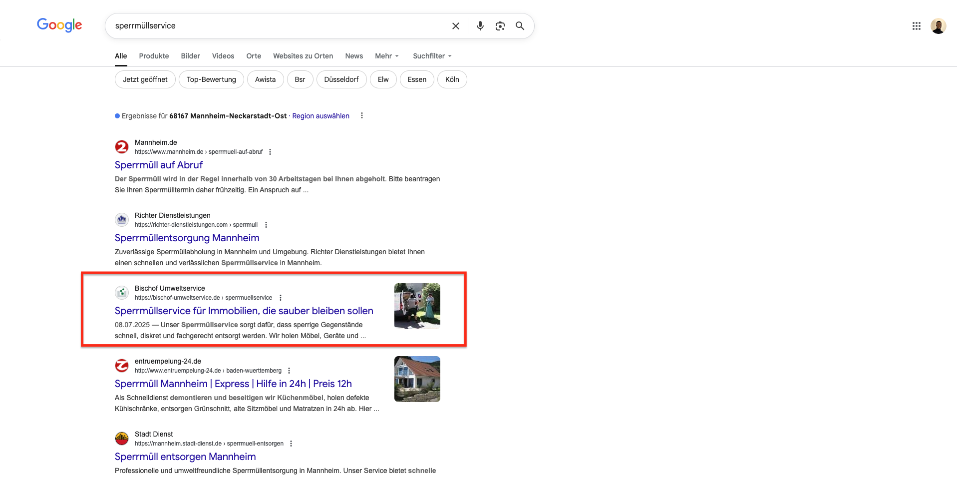Click the 68167 Mannheim-Neckarstadt-Ost location text

[x=228, y=116]
